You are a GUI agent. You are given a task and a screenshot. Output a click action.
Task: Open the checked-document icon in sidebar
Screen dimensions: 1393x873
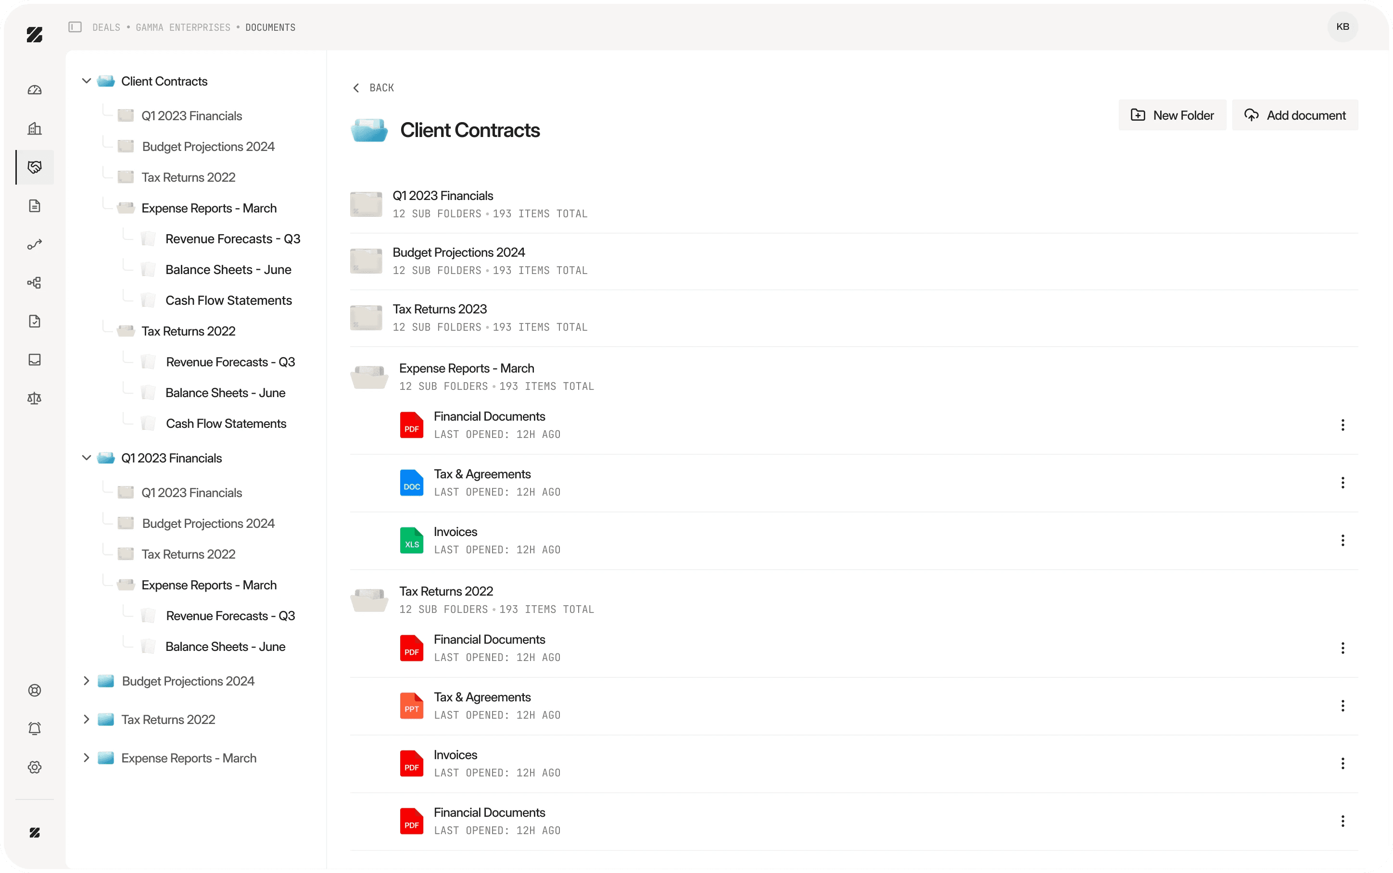pos(35,321)
